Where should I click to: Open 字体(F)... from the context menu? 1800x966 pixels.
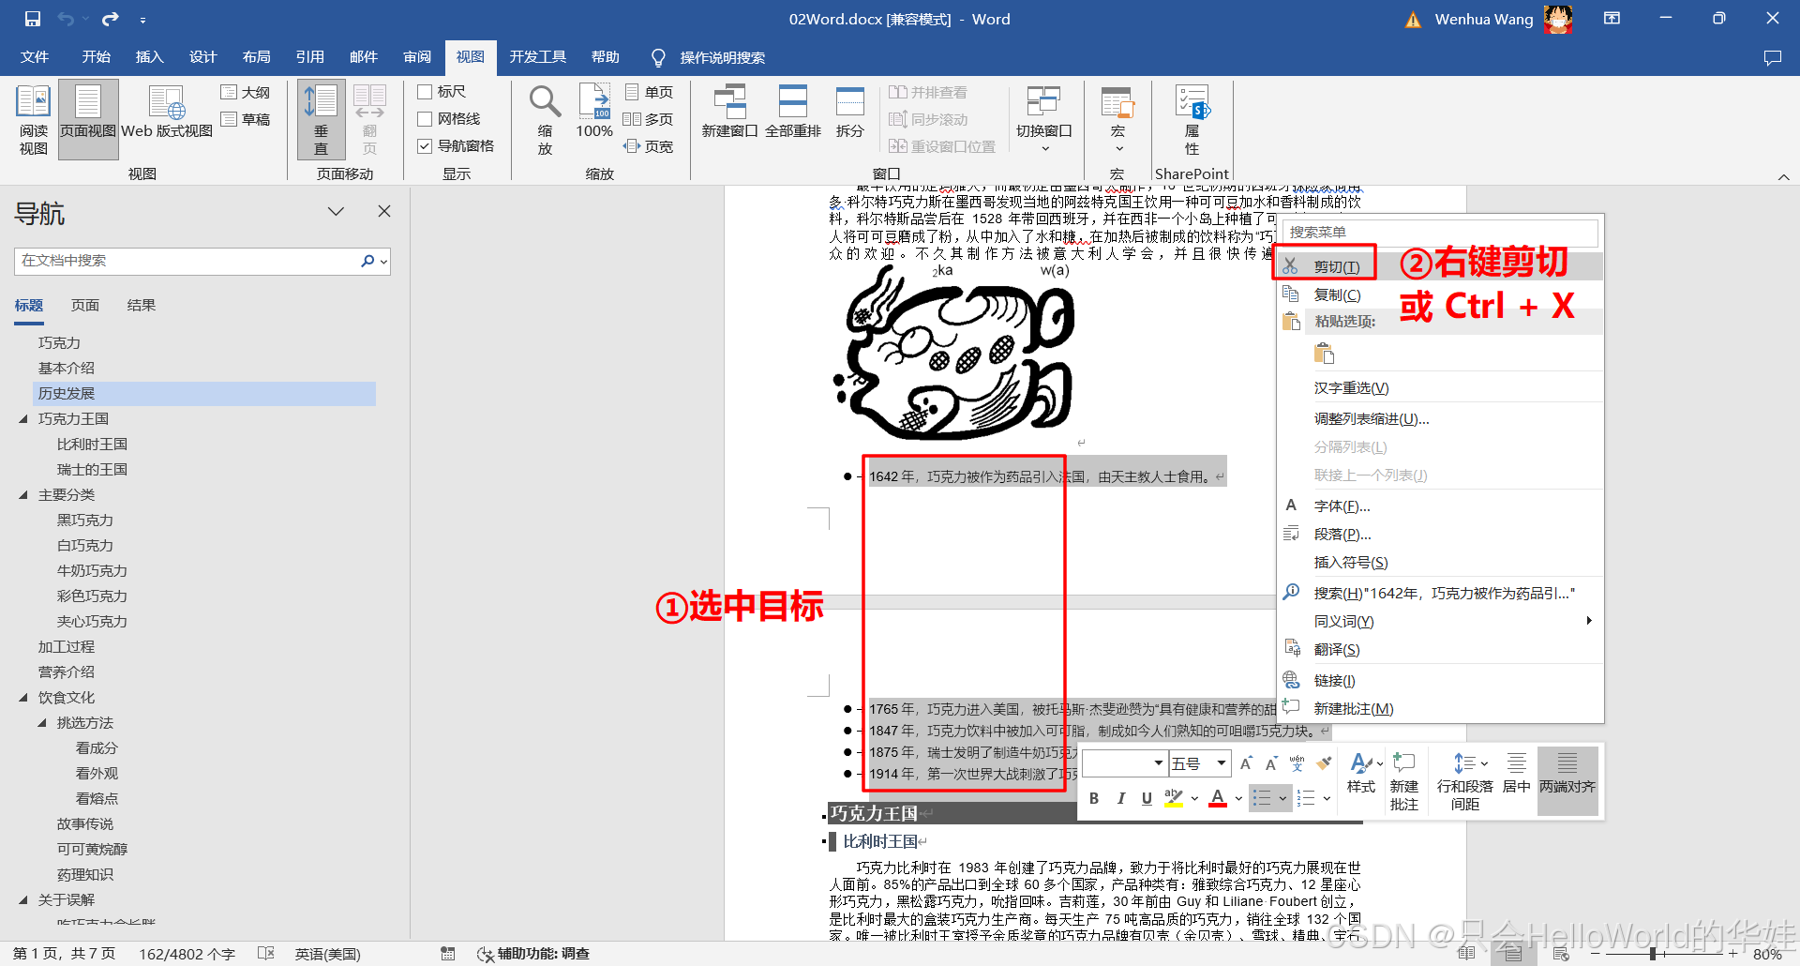tap(1342, 506)
